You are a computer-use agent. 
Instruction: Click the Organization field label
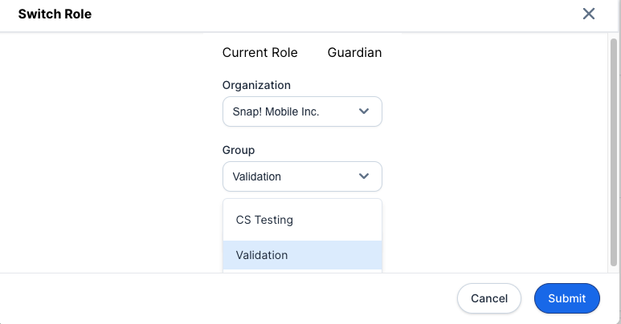coord(256,85)
